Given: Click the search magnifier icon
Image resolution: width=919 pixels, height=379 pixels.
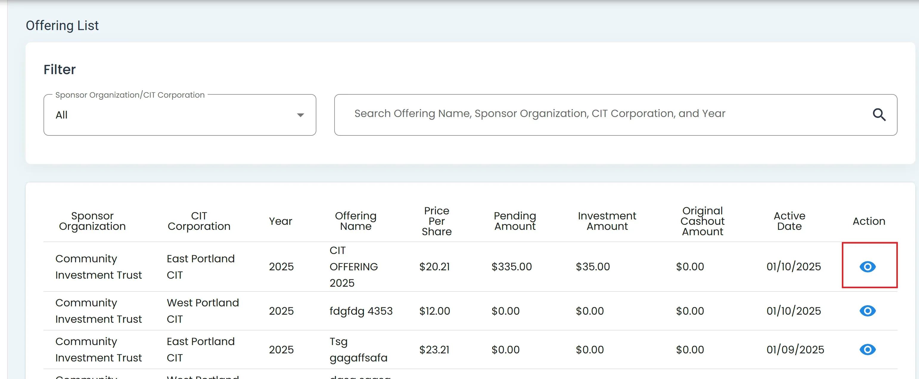Looking at the screenshot, I should click(879, 115).
